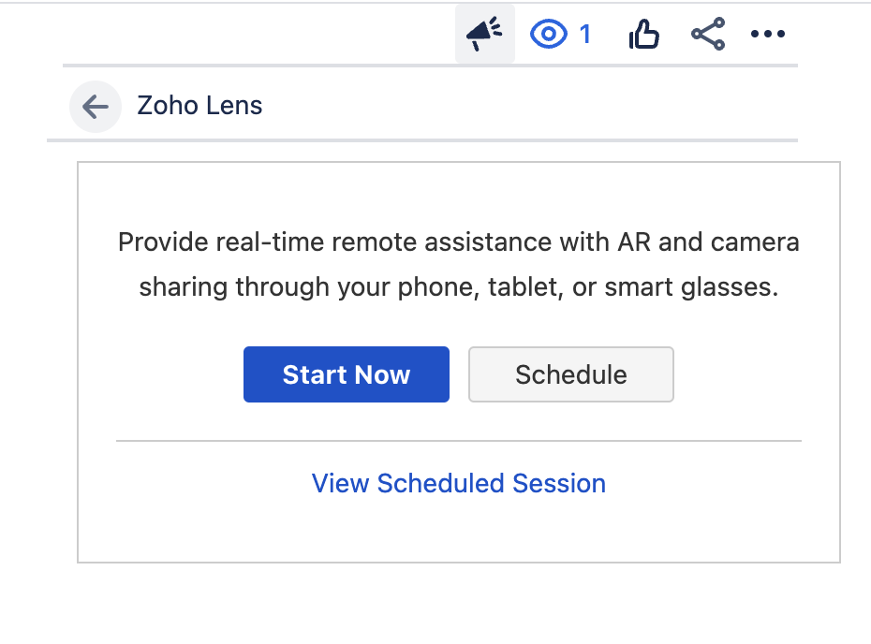Open the View Scheduled Session link

pyautogui.click(x=459, y=483)
